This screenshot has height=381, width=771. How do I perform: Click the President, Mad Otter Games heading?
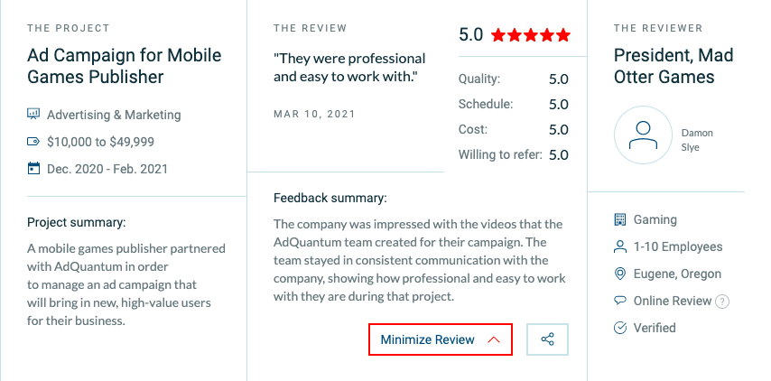coord(673,66)
